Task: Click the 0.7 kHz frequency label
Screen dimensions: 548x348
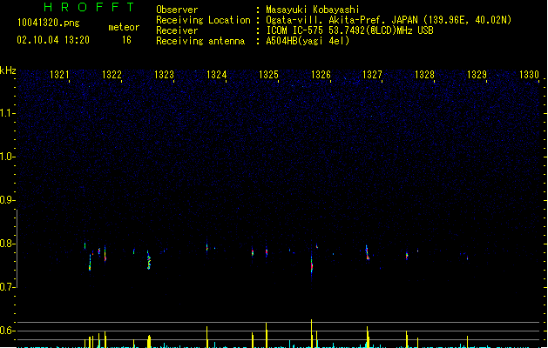Action: pyautogui.click(x=7, y=287)
